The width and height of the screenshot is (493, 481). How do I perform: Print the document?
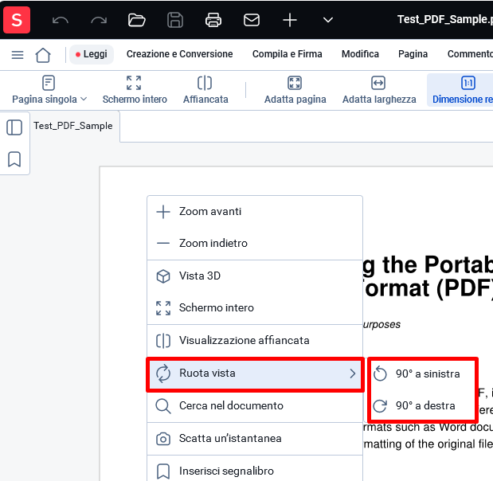tap(213, 20)
